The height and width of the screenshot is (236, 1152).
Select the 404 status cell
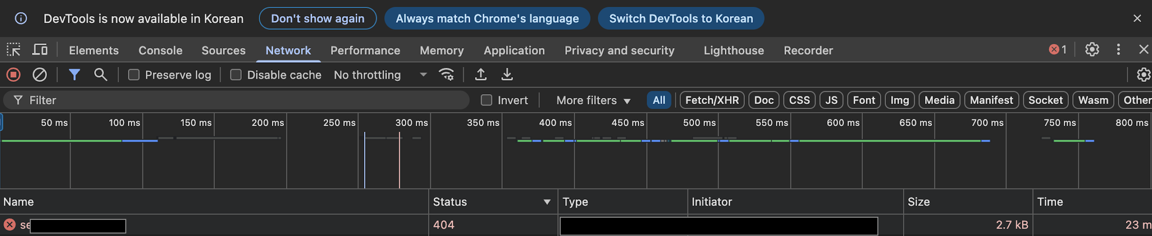point(493,225)
